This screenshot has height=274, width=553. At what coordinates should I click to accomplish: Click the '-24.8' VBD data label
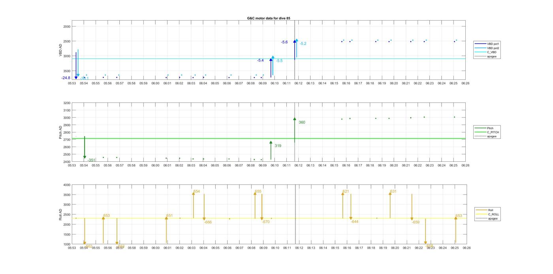pos(66,78)
